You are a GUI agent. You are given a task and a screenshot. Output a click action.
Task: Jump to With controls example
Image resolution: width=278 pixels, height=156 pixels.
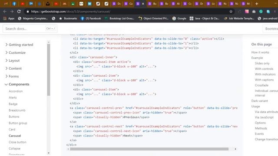[x=264, y=69]
